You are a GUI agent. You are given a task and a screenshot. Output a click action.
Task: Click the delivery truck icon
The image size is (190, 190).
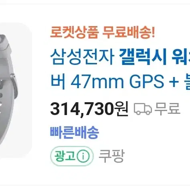(x=143, y=109)
